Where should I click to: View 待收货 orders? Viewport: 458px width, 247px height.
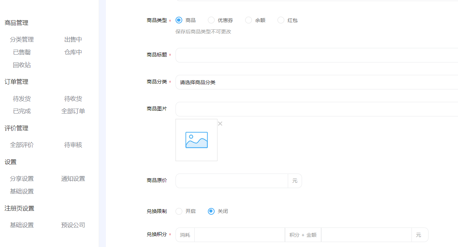point(73,98)
